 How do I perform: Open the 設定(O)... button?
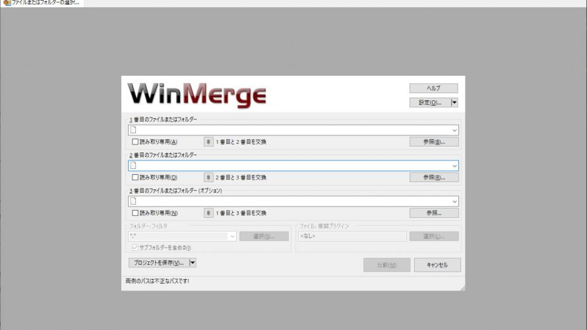click(430, 102)
